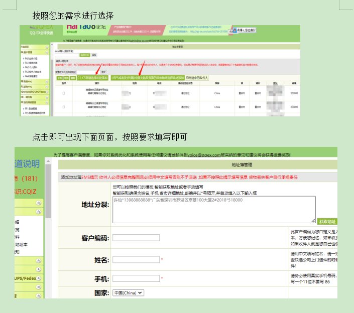Open the FA4 sidebar item
Image resolution: width=354 pixels, height=313 pixels.
[x=31, y=76]
